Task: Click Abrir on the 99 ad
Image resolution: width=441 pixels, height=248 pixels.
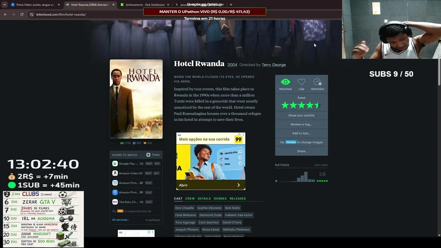Action: (211, 185)
